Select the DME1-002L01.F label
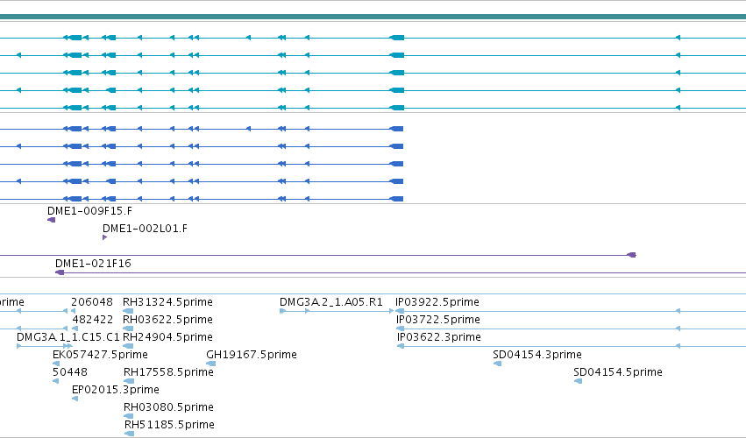 coord(146,229)
